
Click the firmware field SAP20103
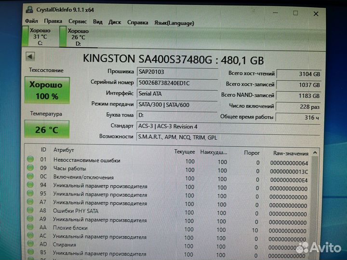click(x=177, y=72)
